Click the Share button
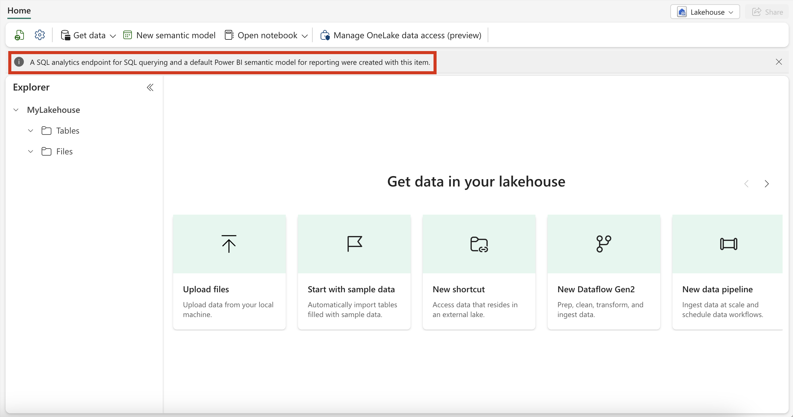Viewport: 793px width, 417px height. 767,12
